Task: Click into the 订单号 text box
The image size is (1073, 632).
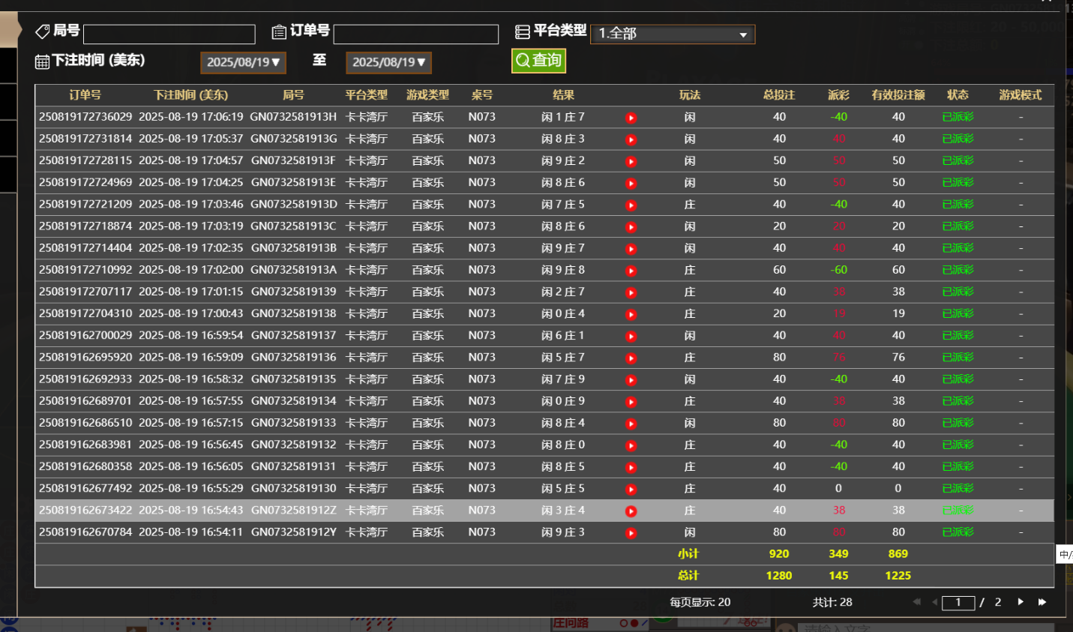Action: coord(415,34)
